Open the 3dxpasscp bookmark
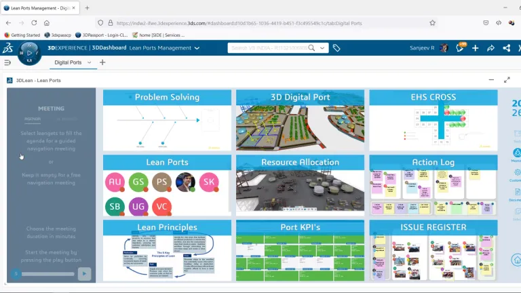 tap(58, 35)
